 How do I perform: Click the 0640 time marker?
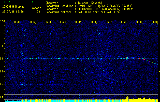155,22
